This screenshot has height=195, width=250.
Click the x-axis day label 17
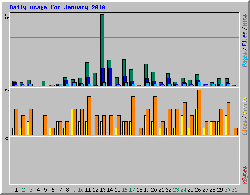[132, 190]
